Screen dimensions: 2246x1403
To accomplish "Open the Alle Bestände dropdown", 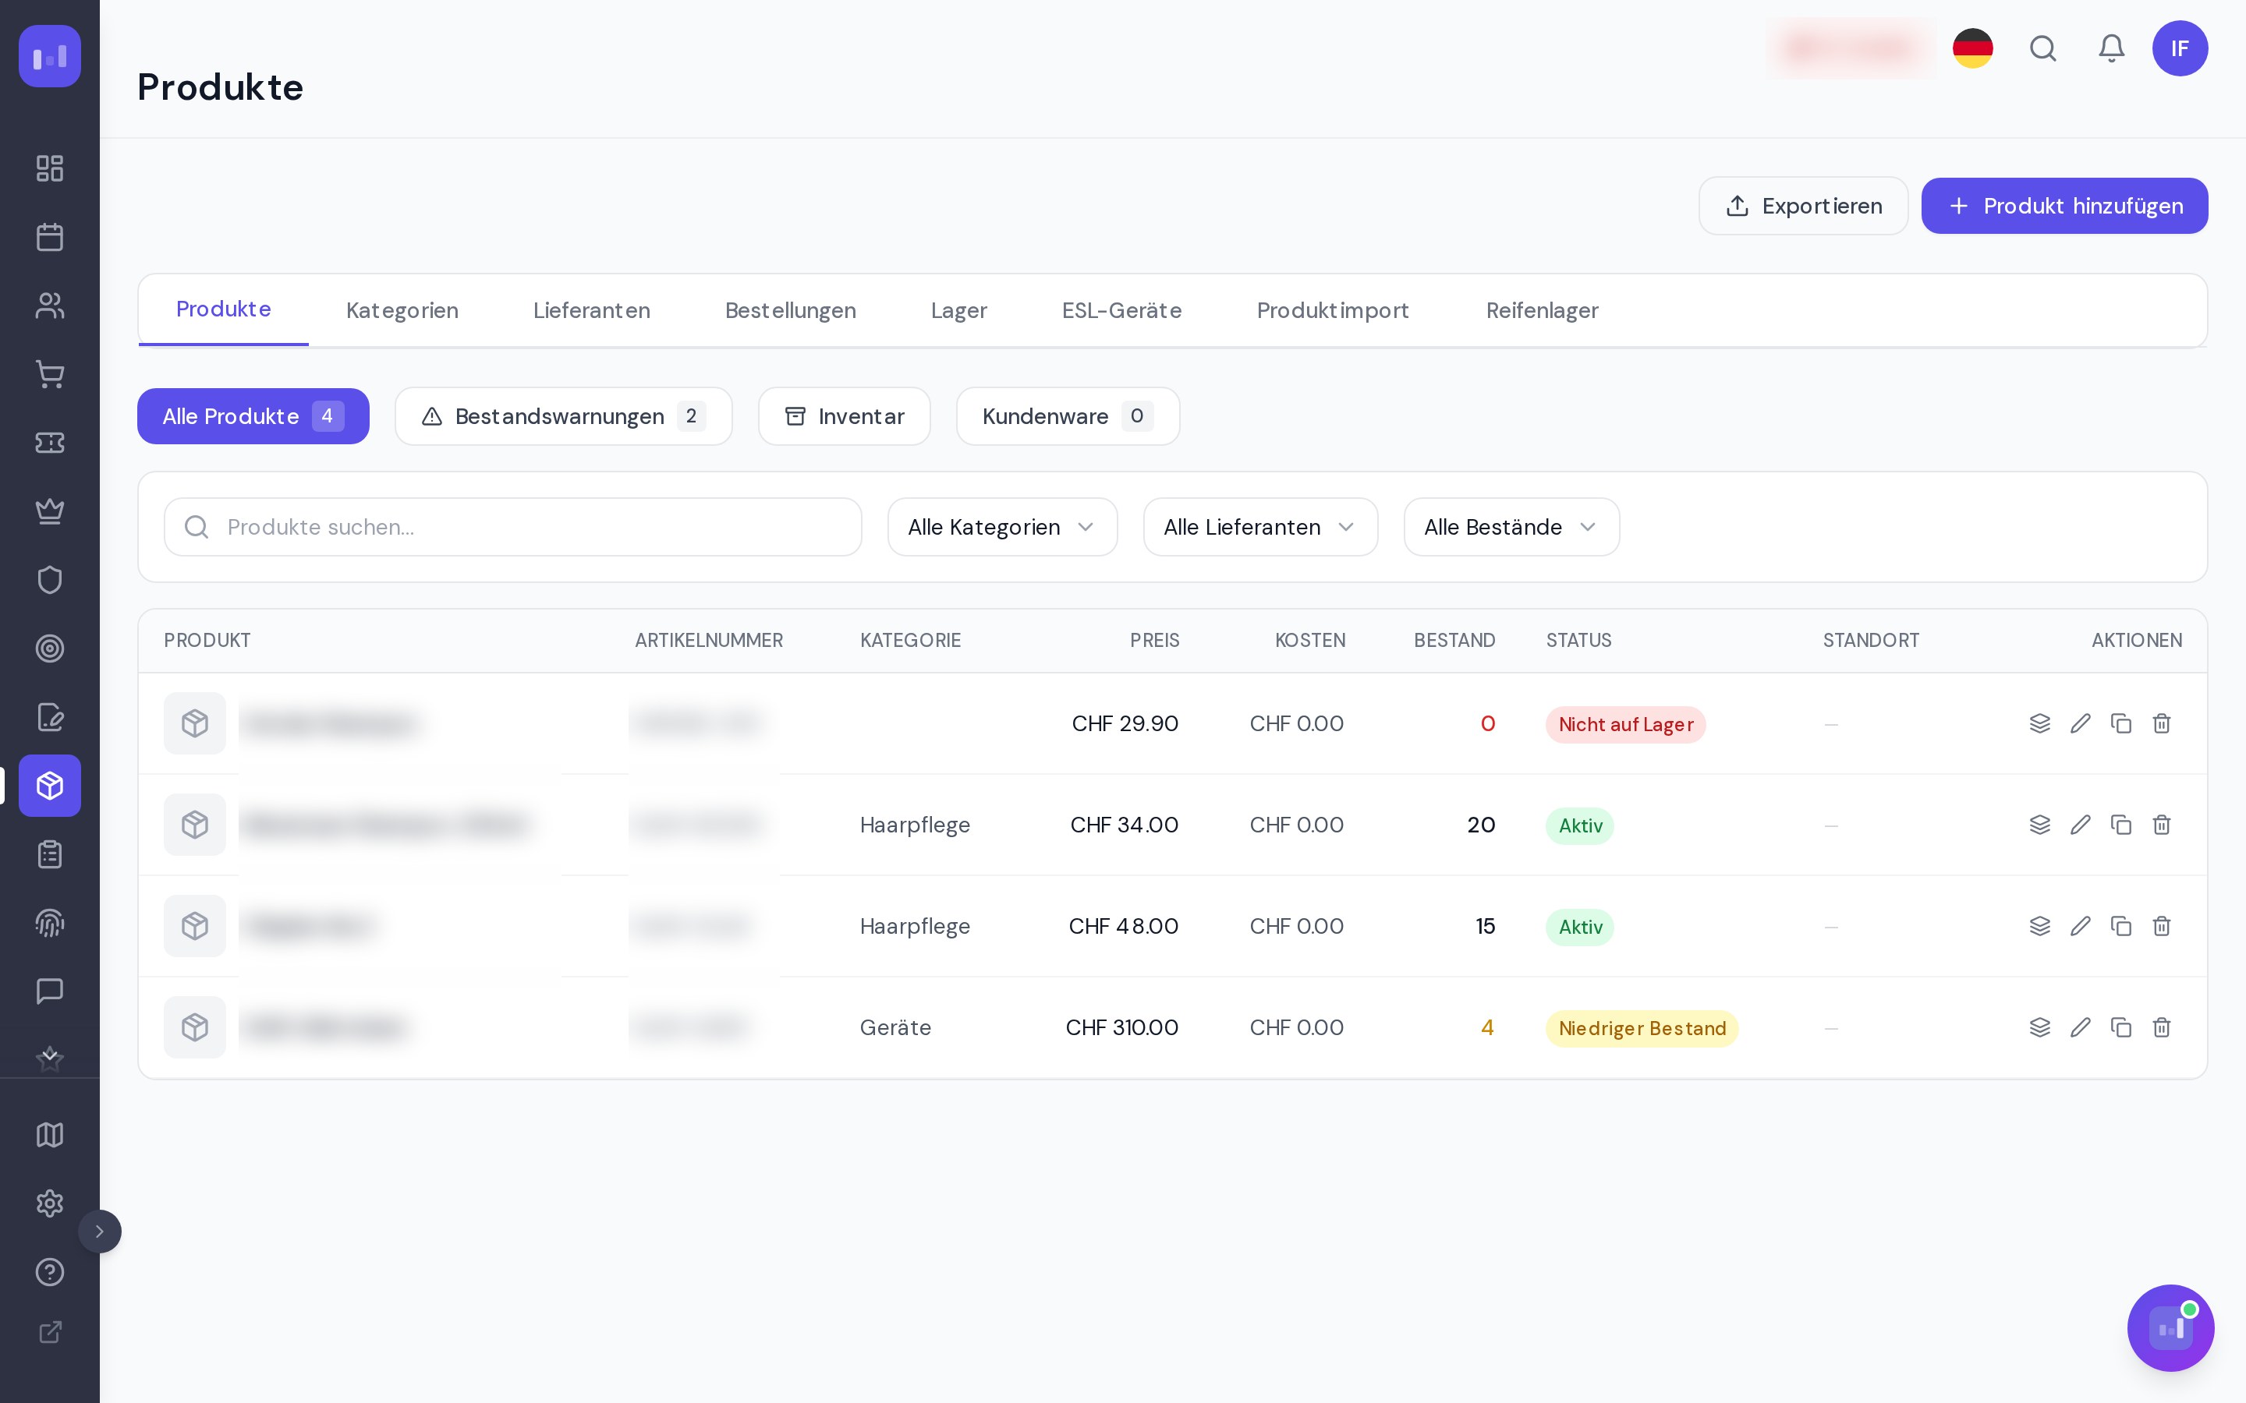I will (x=1512, y=527).
